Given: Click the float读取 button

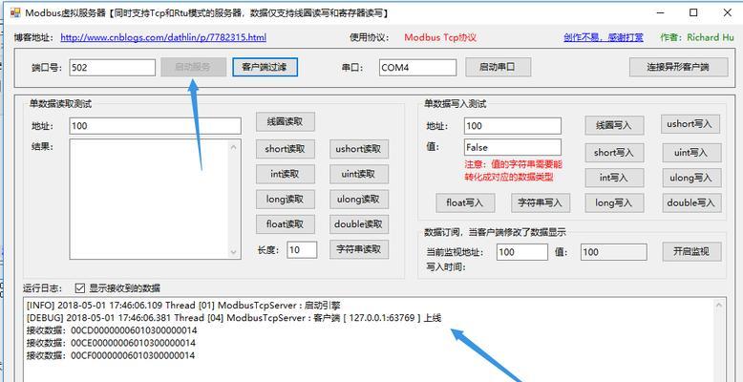Looking at the screenshot, I should click(x=286, y=224).
